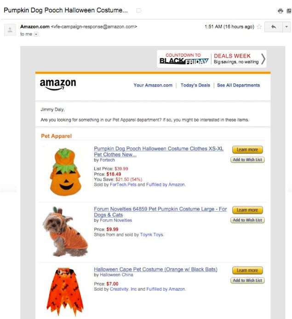Viewport: 292px width, 319px height.
Task: Go to the Amazon logo
Action: 58,84
